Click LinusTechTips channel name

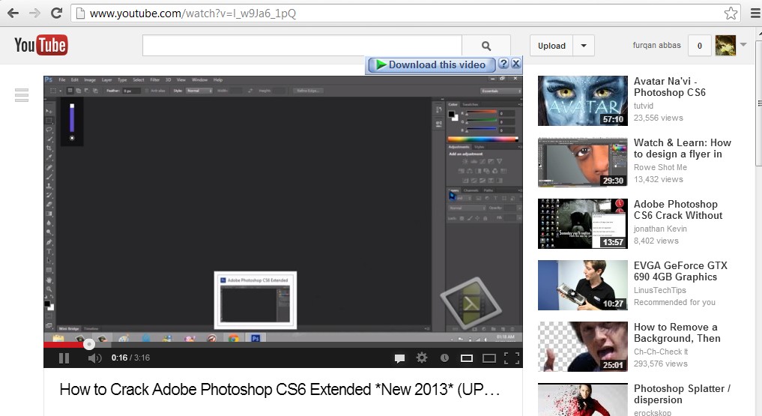660,290
